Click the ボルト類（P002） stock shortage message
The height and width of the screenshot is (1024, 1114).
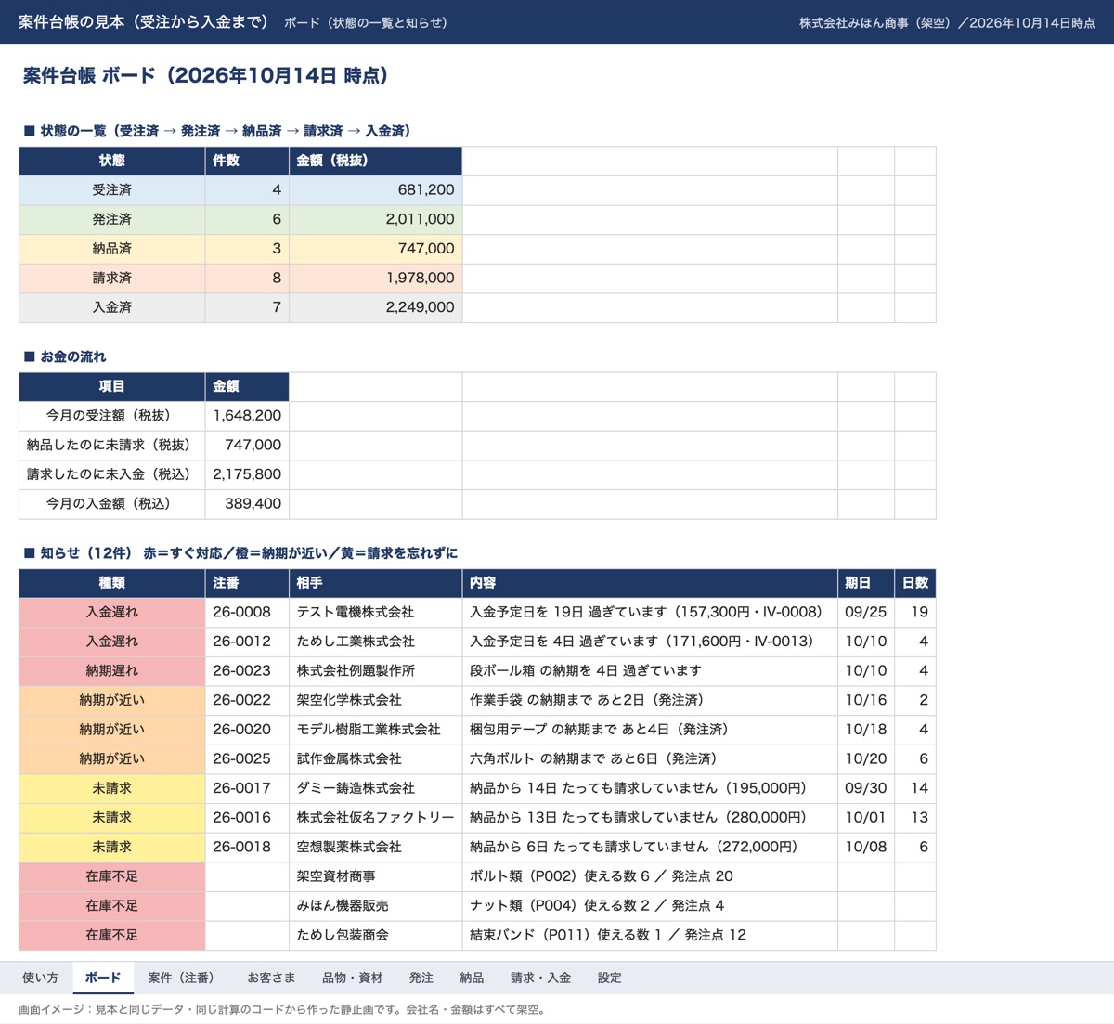point(650,876)
